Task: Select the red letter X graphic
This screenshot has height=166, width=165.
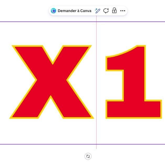Action: point(51,82)
